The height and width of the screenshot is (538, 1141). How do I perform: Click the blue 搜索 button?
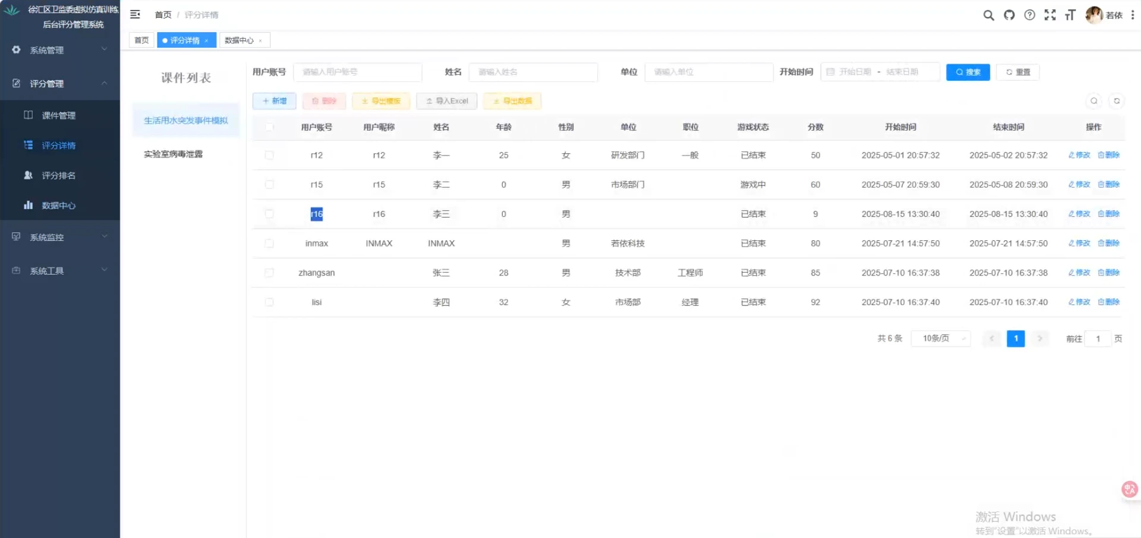[968, 72]
